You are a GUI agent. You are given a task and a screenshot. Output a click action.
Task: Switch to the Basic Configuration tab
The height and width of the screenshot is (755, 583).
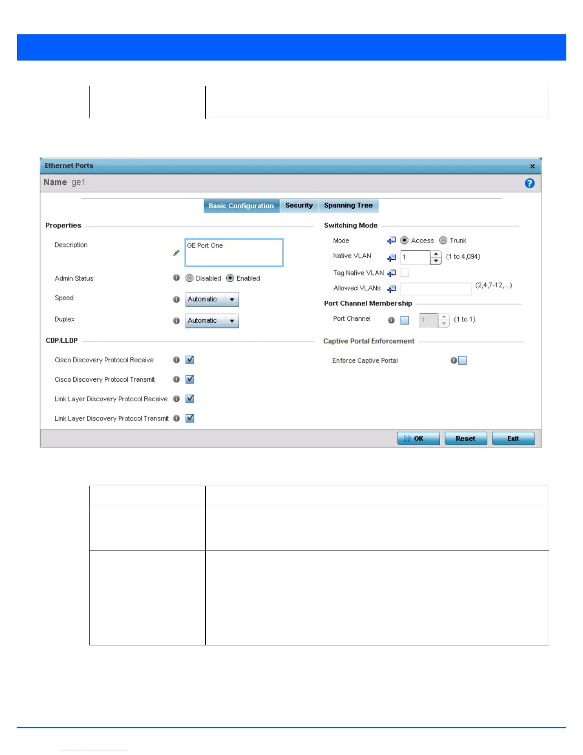241,206
